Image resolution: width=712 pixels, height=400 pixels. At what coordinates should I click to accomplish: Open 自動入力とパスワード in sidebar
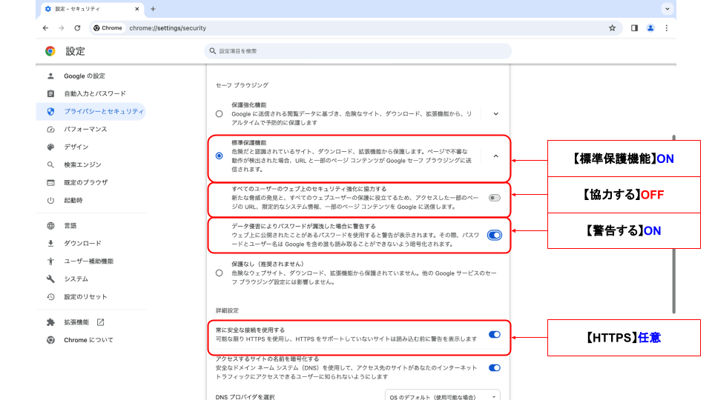click(x=94, y=93)
